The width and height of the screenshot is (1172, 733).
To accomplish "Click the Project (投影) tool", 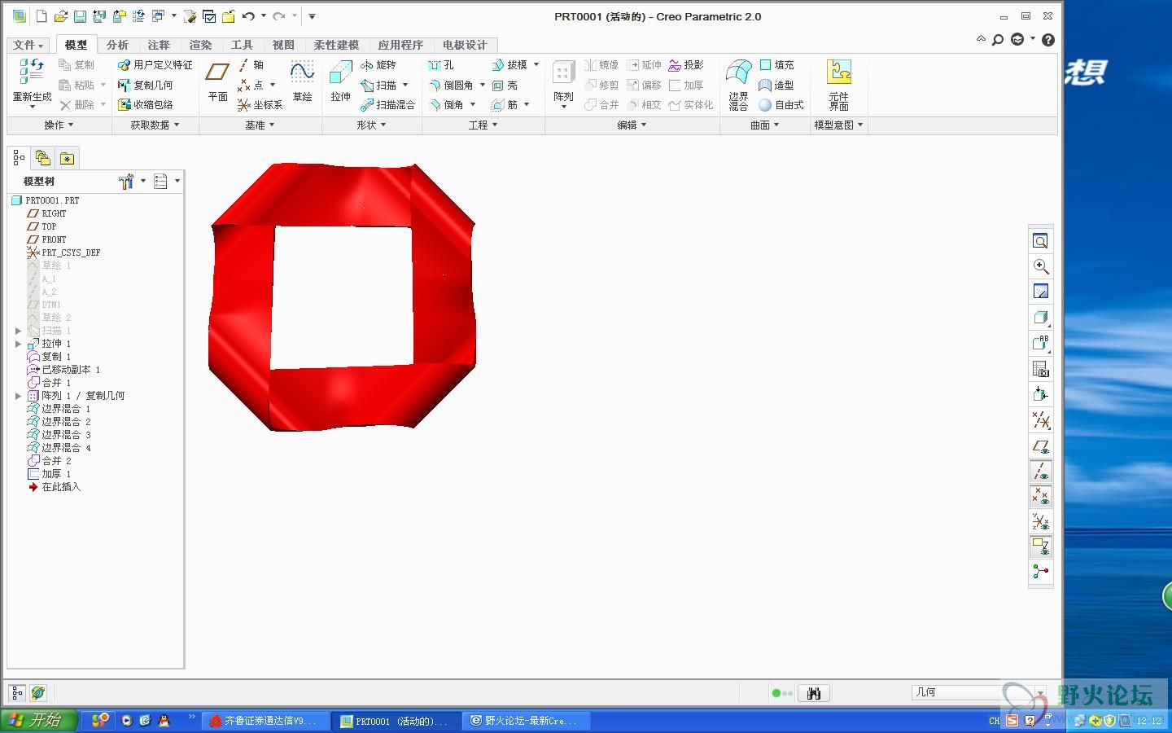I will pyautogui.click(x=686, y=65).
